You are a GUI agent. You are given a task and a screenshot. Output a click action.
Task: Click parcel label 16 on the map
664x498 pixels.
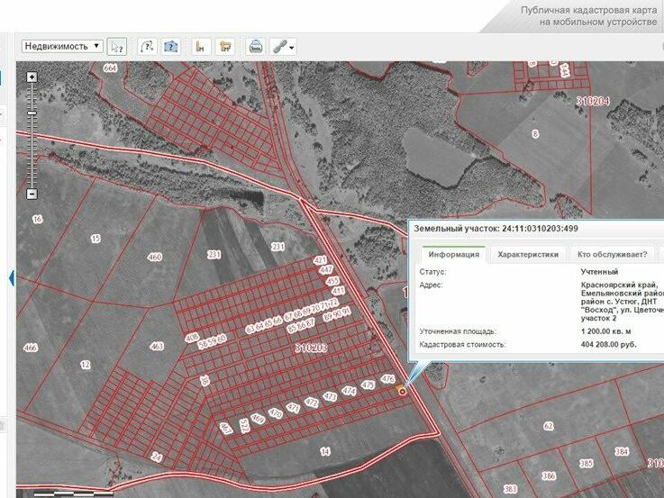[37, 219]
